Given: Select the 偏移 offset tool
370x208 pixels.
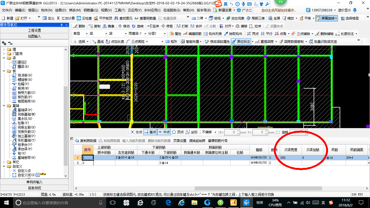Looking at the screenshot, I should tap(241, 26).
